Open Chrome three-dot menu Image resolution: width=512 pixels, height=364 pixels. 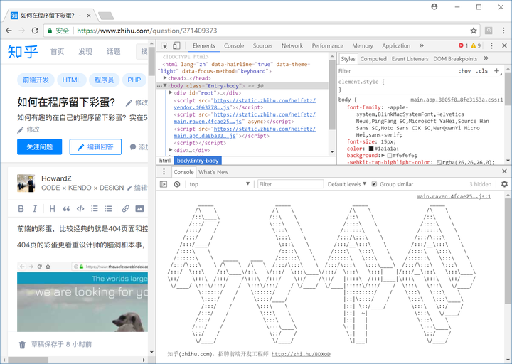pos(503,31)
